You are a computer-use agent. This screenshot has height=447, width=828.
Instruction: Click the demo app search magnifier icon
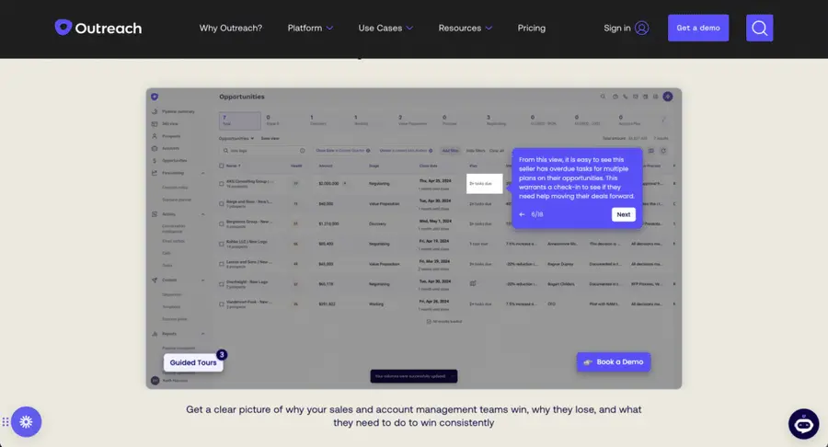click(x=603, y=97)
